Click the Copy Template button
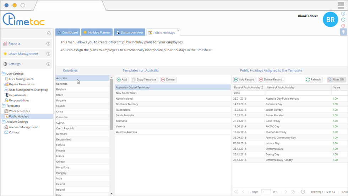348x196 pixels. click(144, 80)
